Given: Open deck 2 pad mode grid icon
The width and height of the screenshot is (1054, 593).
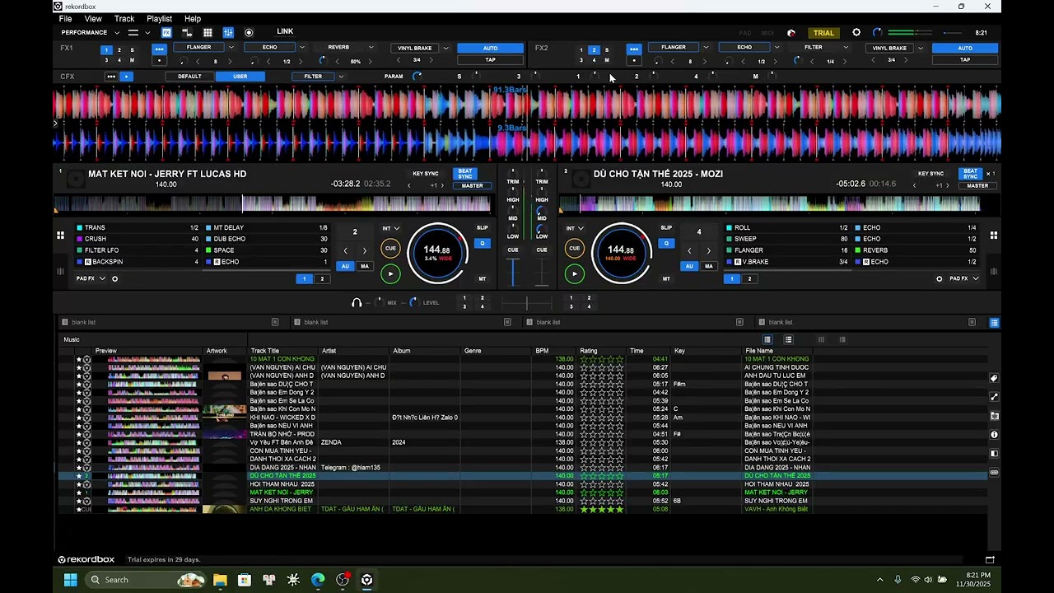Looking at the screenshot, I should coord(994,236).
